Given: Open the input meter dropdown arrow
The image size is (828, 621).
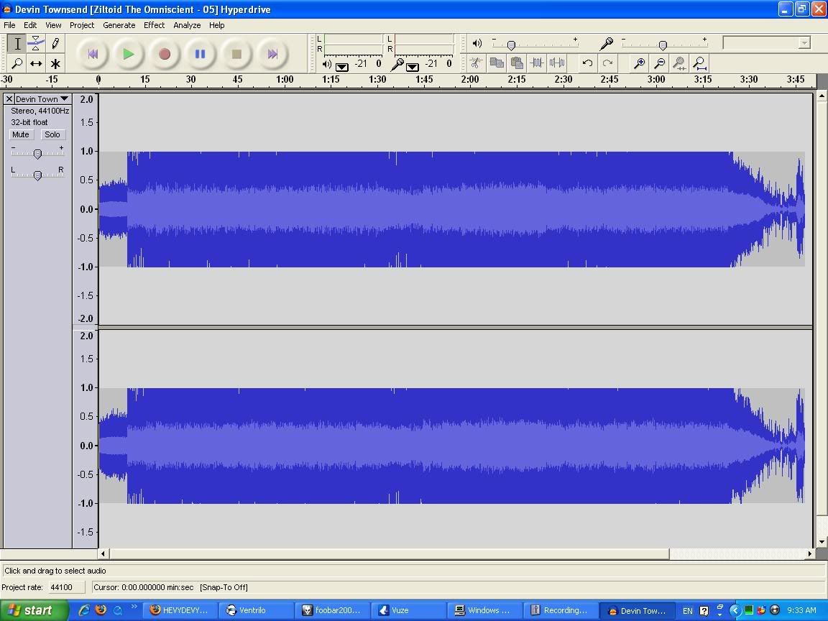Looking at the screenshot, I should [x=413, y=67].
